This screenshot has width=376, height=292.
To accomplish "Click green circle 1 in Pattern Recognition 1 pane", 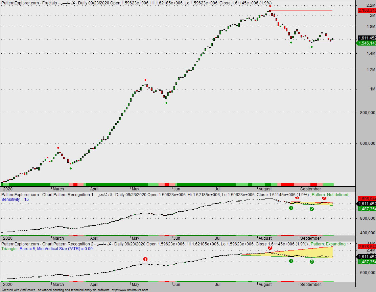I will (x=291, y=208).
